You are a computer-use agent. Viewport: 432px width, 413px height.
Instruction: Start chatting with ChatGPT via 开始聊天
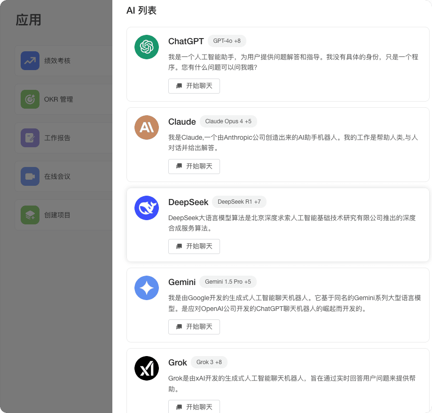click(194, 86)
